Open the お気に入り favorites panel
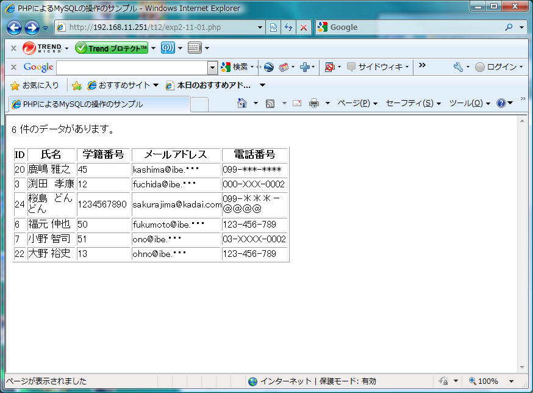Screen dimensions: 533x393 pyautogui.click(x=35, y=85)
